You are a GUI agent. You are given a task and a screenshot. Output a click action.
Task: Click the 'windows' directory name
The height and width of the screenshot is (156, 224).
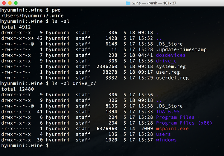coord(166,140)
